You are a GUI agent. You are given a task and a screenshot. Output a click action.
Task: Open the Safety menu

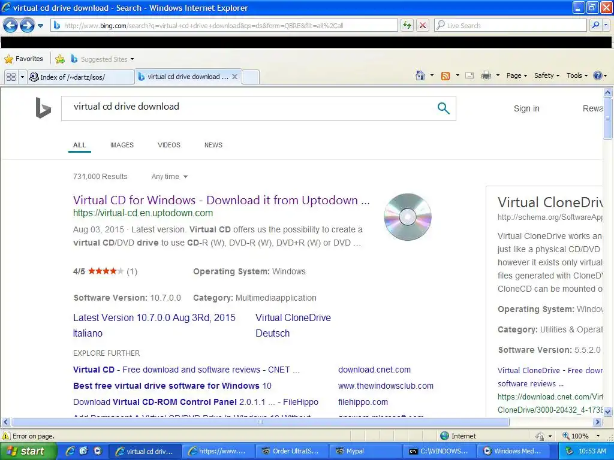pos(547,75)
